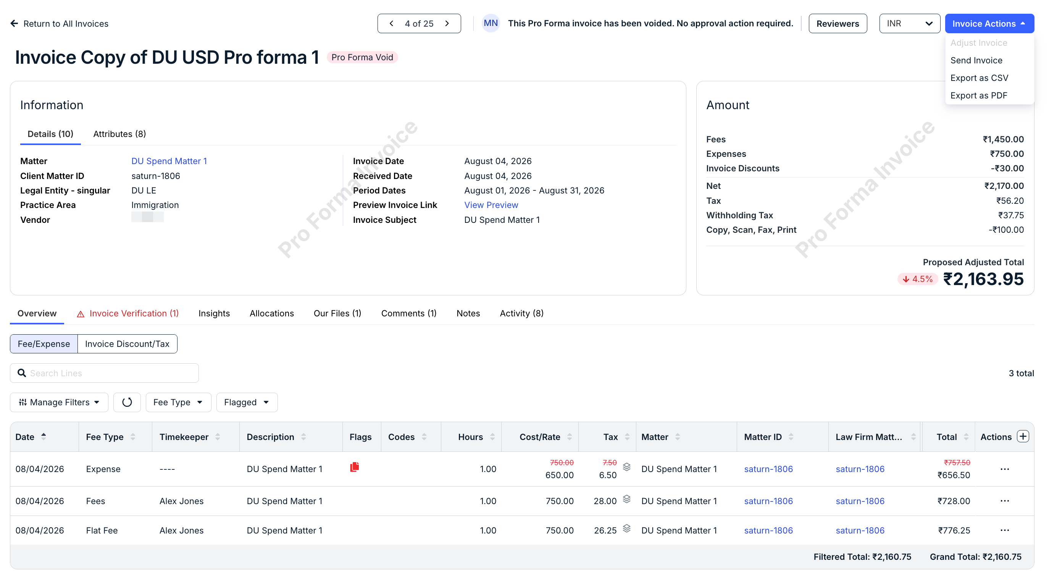Screen dimensions: 1049x577
Task: Go to previous invoice with left chevron
Action: pyautogui.click(x=391, y=24)
